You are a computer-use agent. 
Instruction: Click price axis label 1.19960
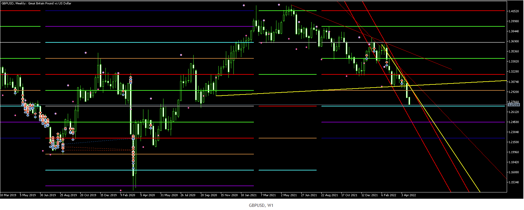click(513, 152)
